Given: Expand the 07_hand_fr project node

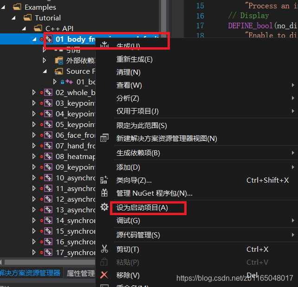Looking at the screenshot, I should click(34, 146).
